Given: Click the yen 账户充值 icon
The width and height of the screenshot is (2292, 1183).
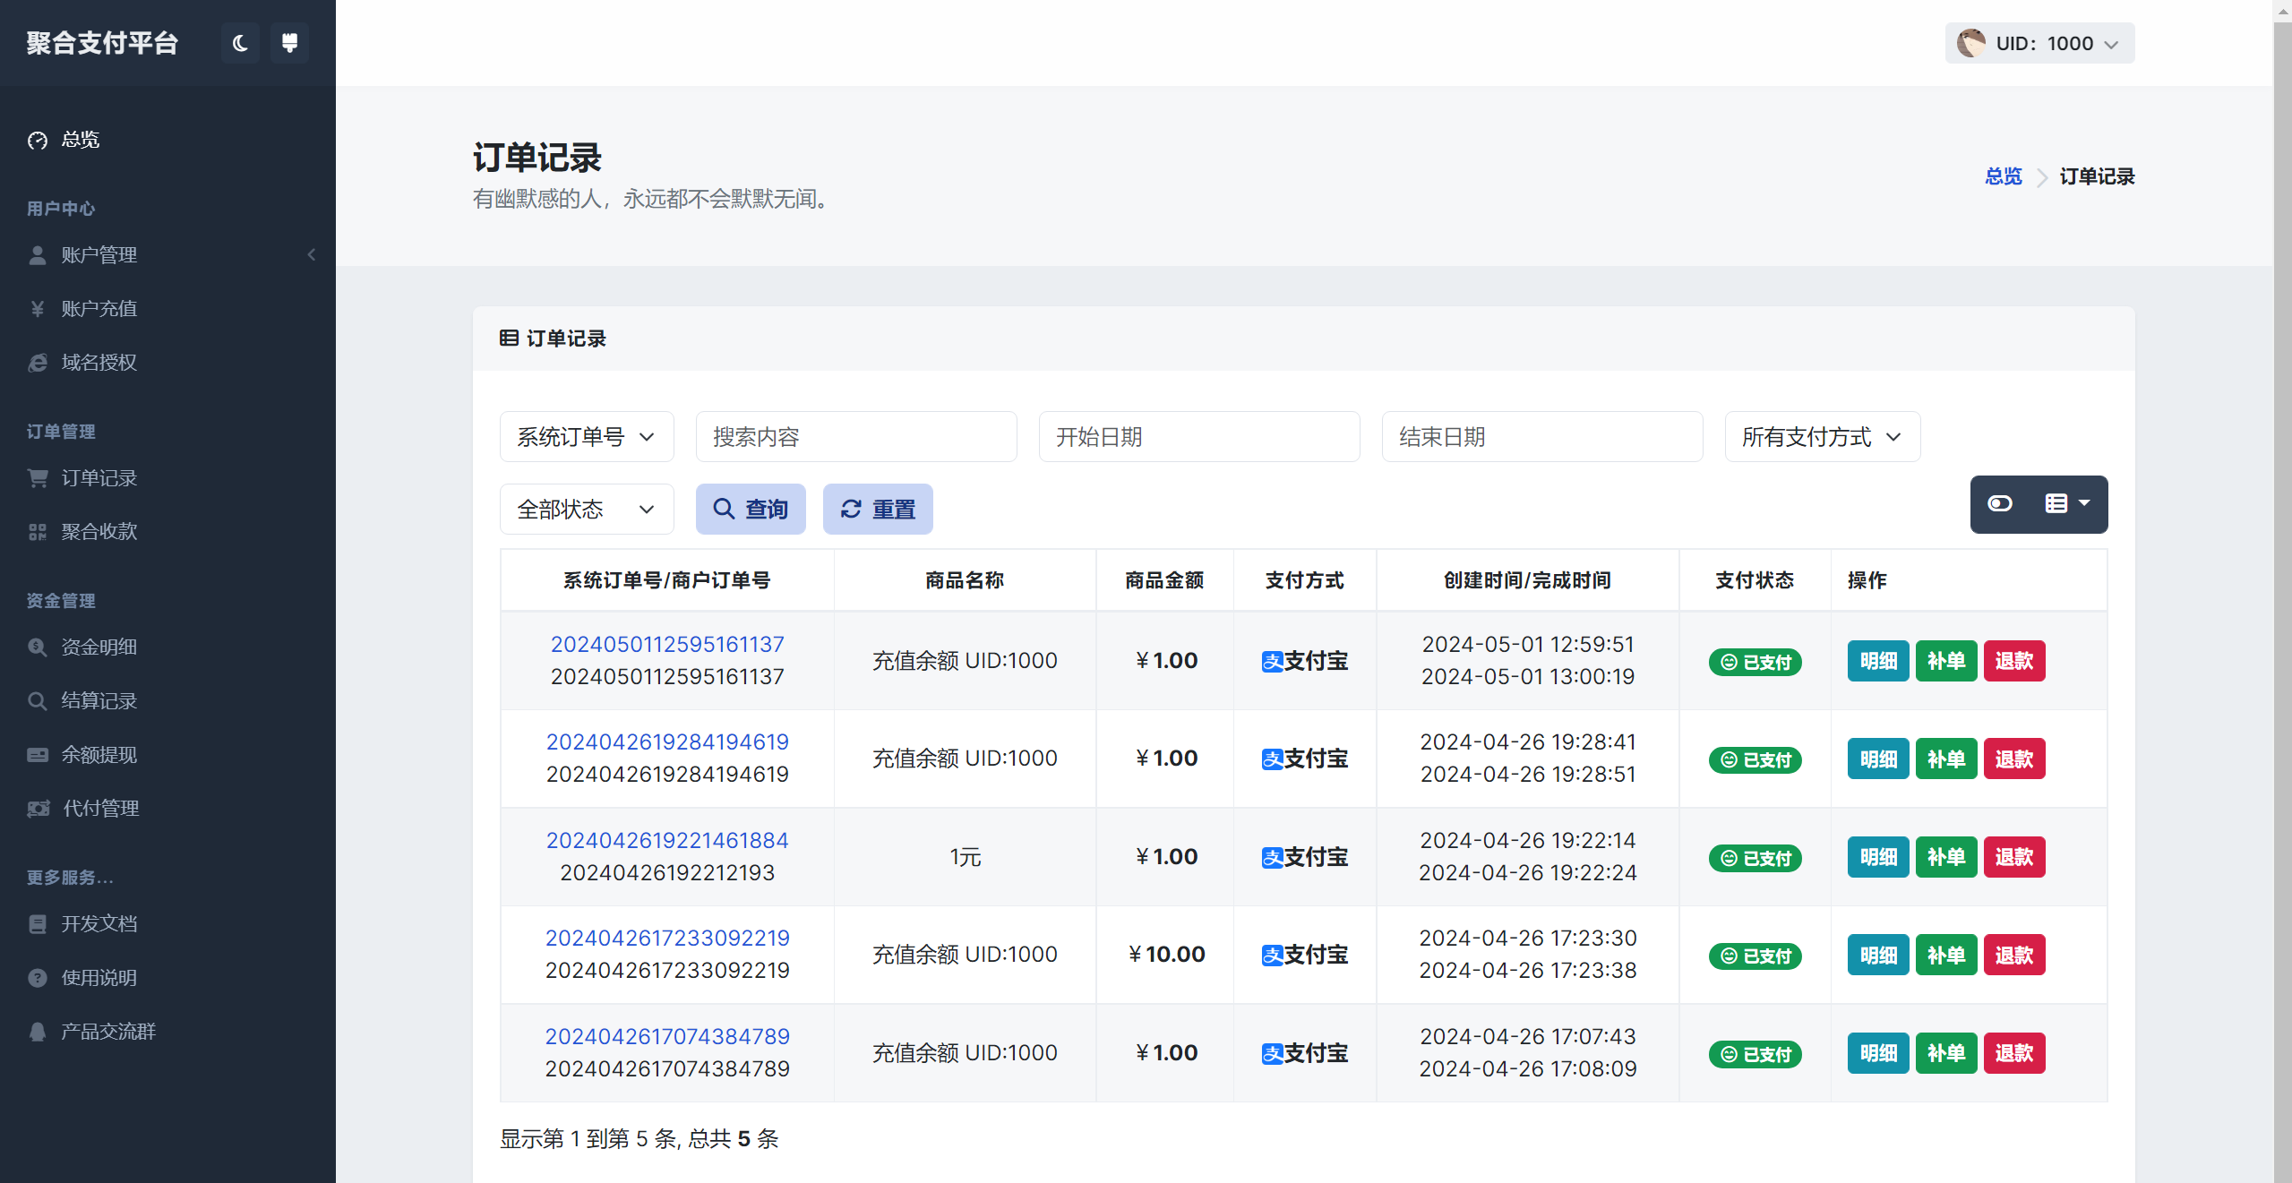Looking at the screenshot, I should (38, 309).
